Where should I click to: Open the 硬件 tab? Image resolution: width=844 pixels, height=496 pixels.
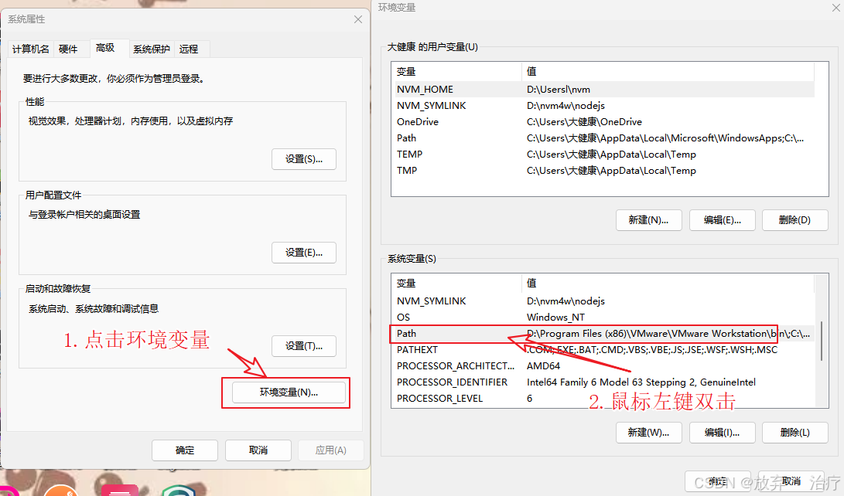tap(70, 48)
